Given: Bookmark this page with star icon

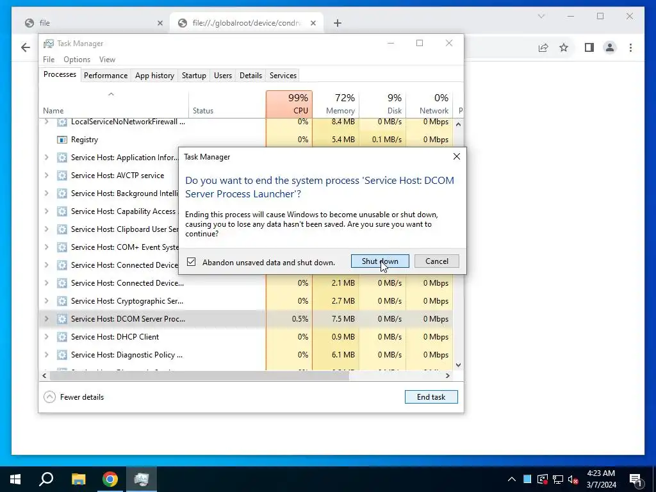Looking at the screenshot, I should point(564,47).
